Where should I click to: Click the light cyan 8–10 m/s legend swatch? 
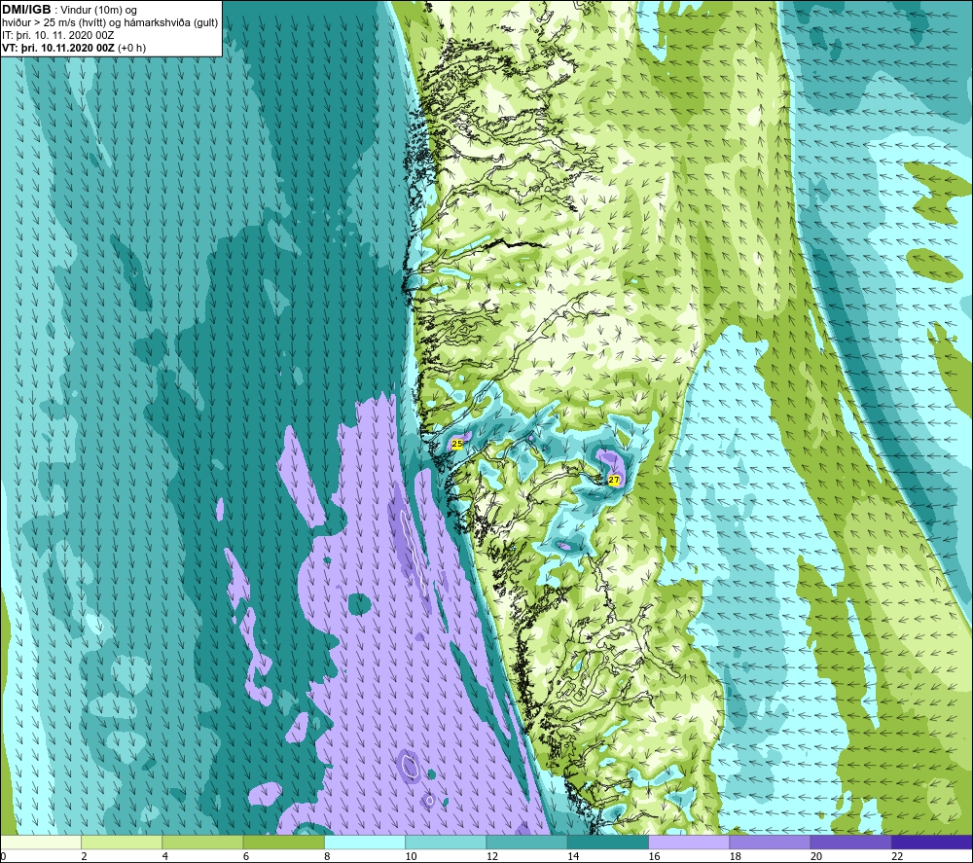pyautogui.click(x=365, y=842)
